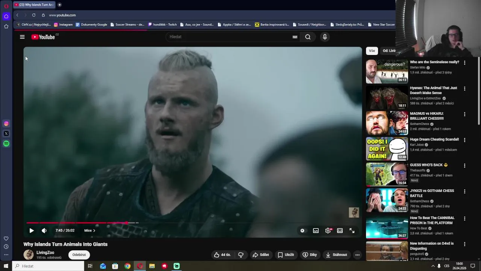Viewport: 481px width, 271px height.
Task: Select the Od: Livi filter chip
Action: (389, 51)
